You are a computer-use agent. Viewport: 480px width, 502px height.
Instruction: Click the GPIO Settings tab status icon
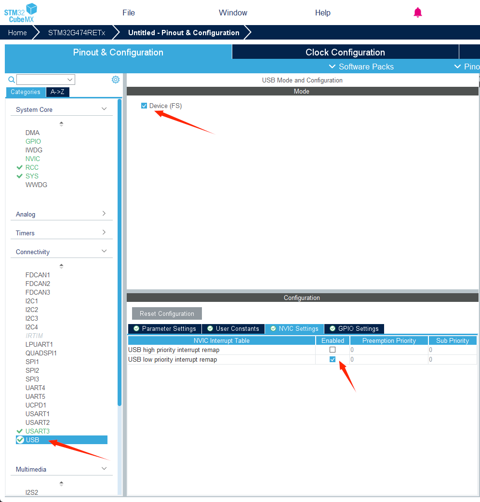click(x=333, y=328)
